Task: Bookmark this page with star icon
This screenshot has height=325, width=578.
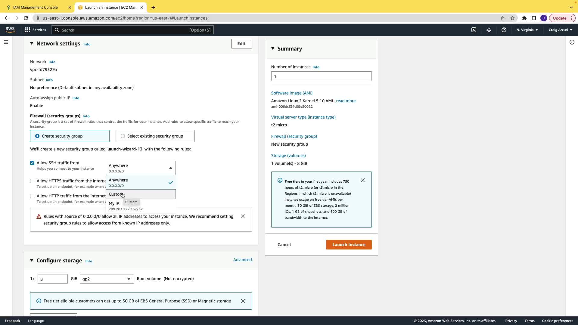Action: [512, 18]
